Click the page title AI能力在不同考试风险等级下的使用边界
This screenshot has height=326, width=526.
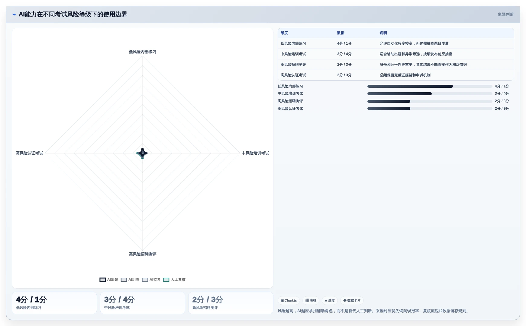(73, 14)
